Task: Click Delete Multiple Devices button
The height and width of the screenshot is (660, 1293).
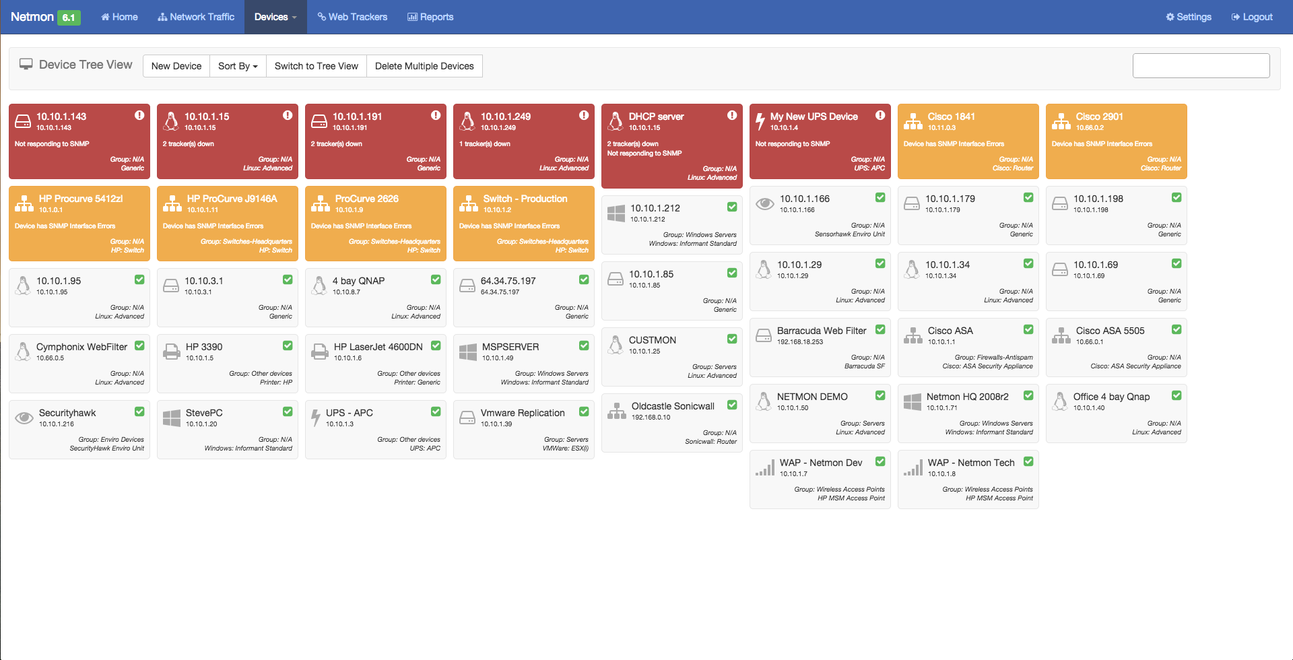Action: (424, 66)
